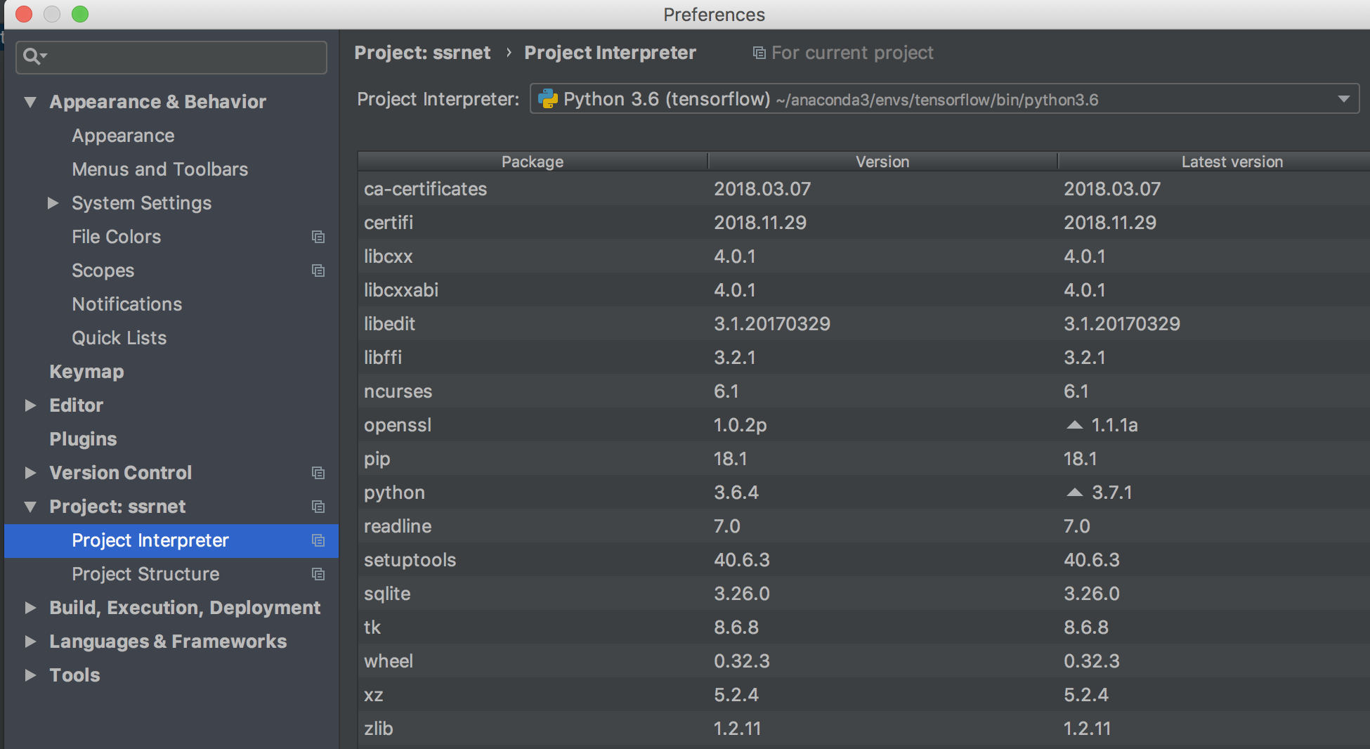Image resolution: width=1370 pixels, height=749 pixels.
Task: Select the libcxx package row
Action: [863, 256]
